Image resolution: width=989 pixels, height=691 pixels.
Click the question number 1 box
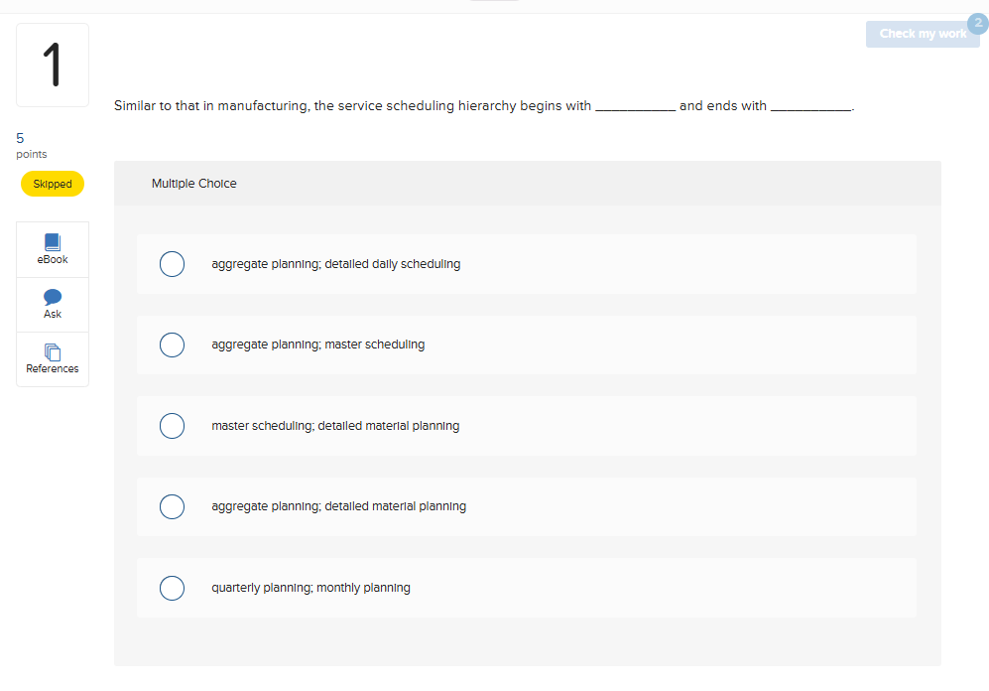point(53,66)
